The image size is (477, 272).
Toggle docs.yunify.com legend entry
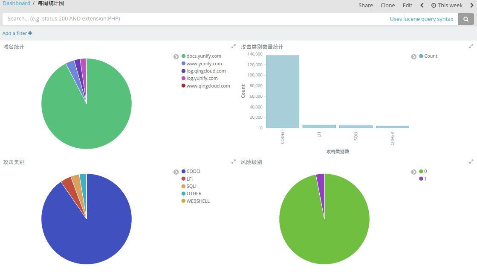203,56
